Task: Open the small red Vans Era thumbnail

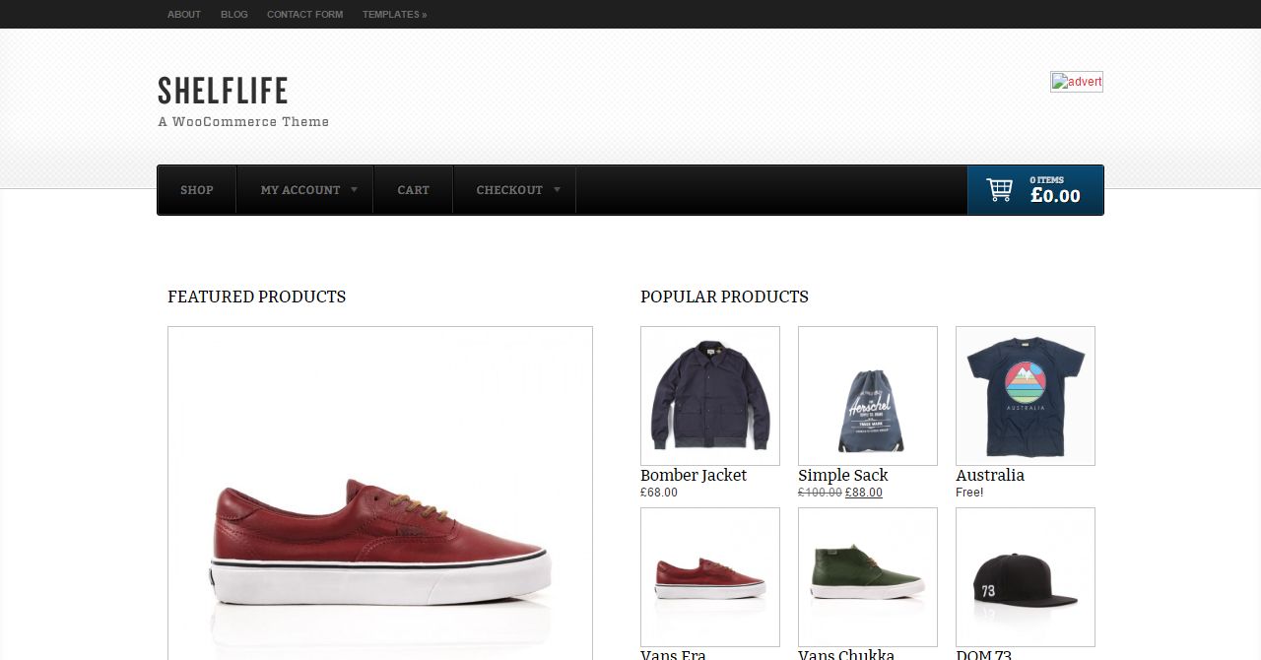Action: (x=709, y=577)
